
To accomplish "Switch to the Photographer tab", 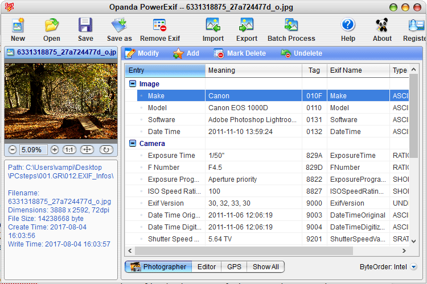I will 158,267.
